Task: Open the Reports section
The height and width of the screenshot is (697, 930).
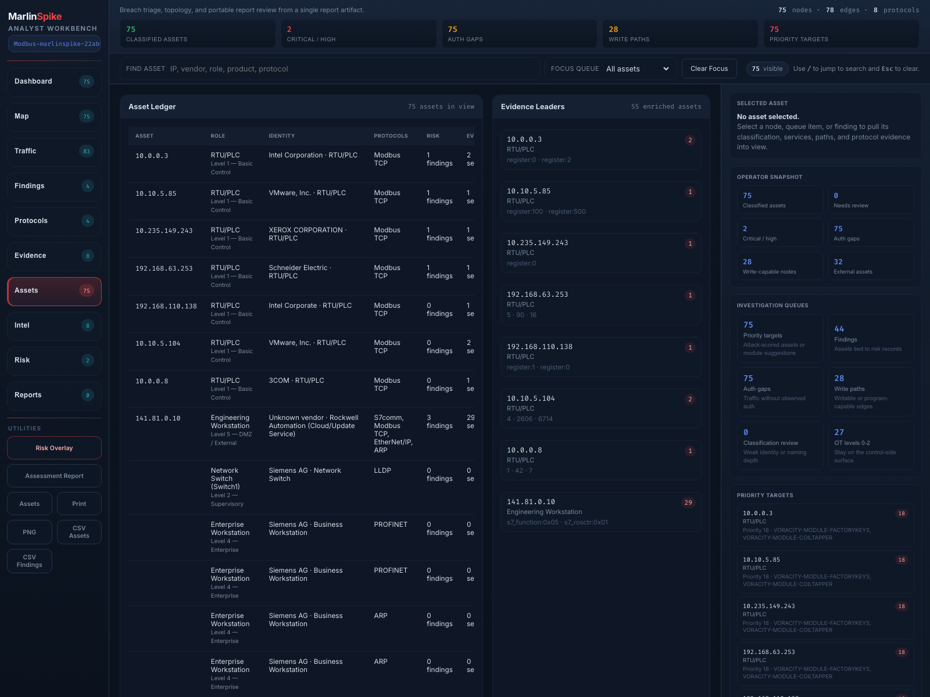Action: pyautogui.click(x=54, y=396)
